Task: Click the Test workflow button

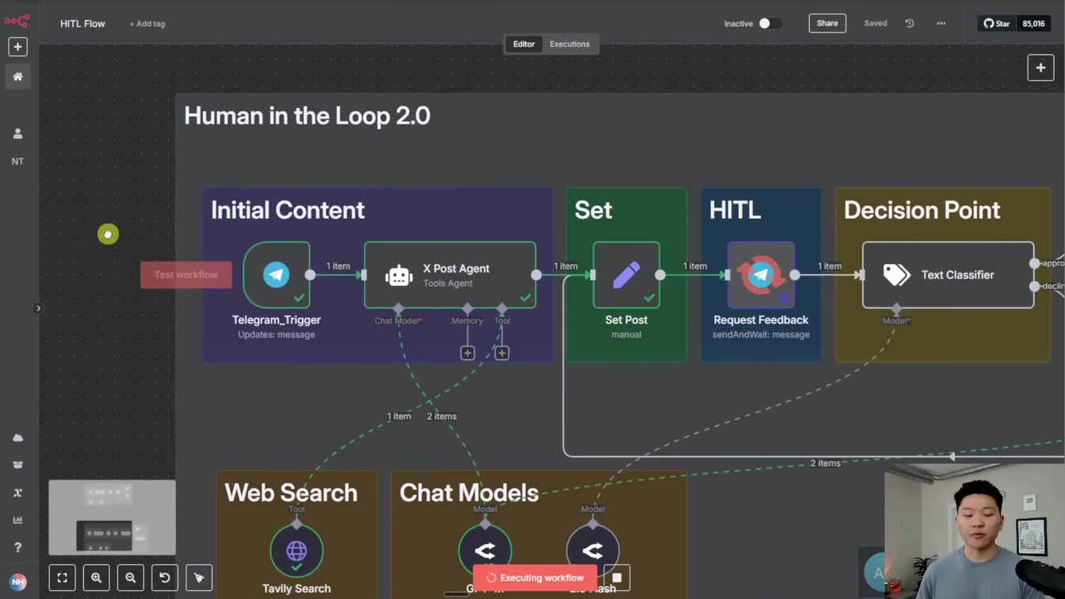Action: [x=186, y=275]
